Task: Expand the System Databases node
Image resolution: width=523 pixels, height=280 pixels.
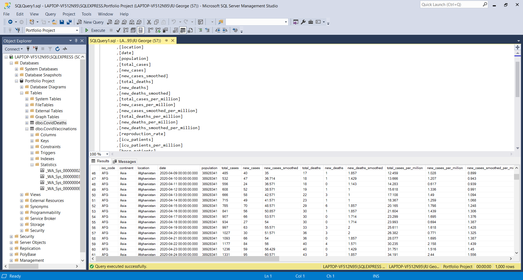Action: pyautogui.click(x=16, y=69)
